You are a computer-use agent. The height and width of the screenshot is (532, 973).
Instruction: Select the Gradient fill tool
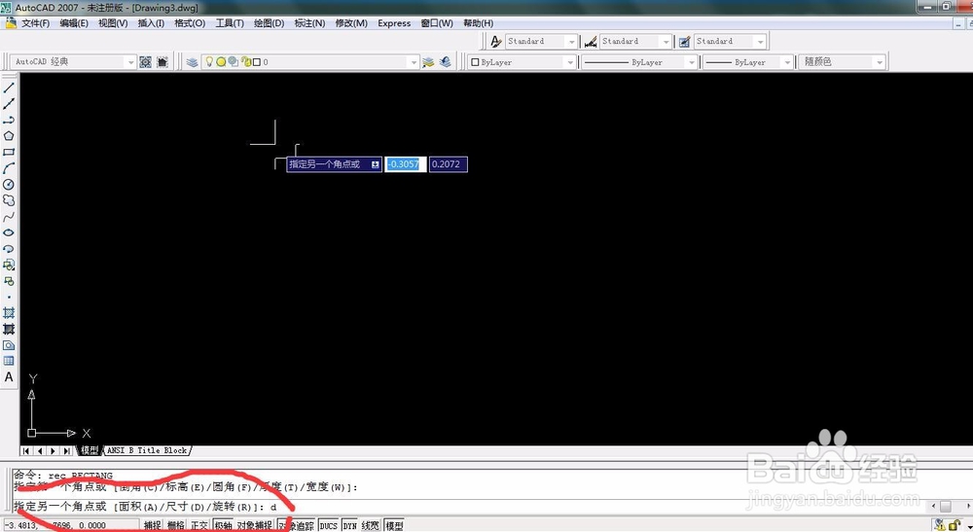click(9, 329)
